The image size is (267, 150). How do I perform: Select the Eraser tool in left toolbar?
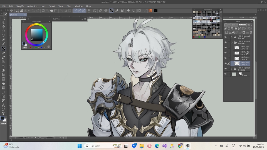(x=3, y=70)
